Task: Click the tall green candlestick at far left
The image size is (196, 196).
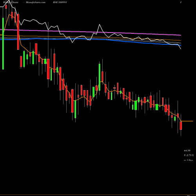Action: (x=3, y=44)
